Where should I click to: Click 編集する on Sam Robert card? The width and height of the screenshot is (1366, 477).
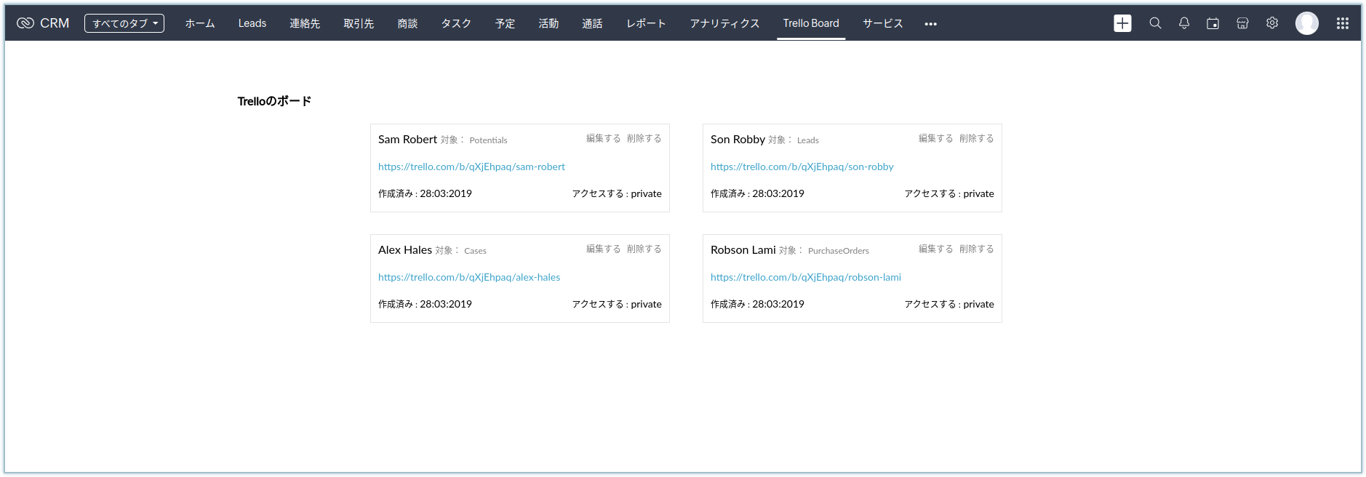coord(604,138)
